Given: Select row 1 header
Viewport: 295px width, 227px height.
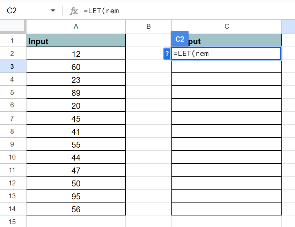Looking at the screenshot, I should click(x=12, y=41).
